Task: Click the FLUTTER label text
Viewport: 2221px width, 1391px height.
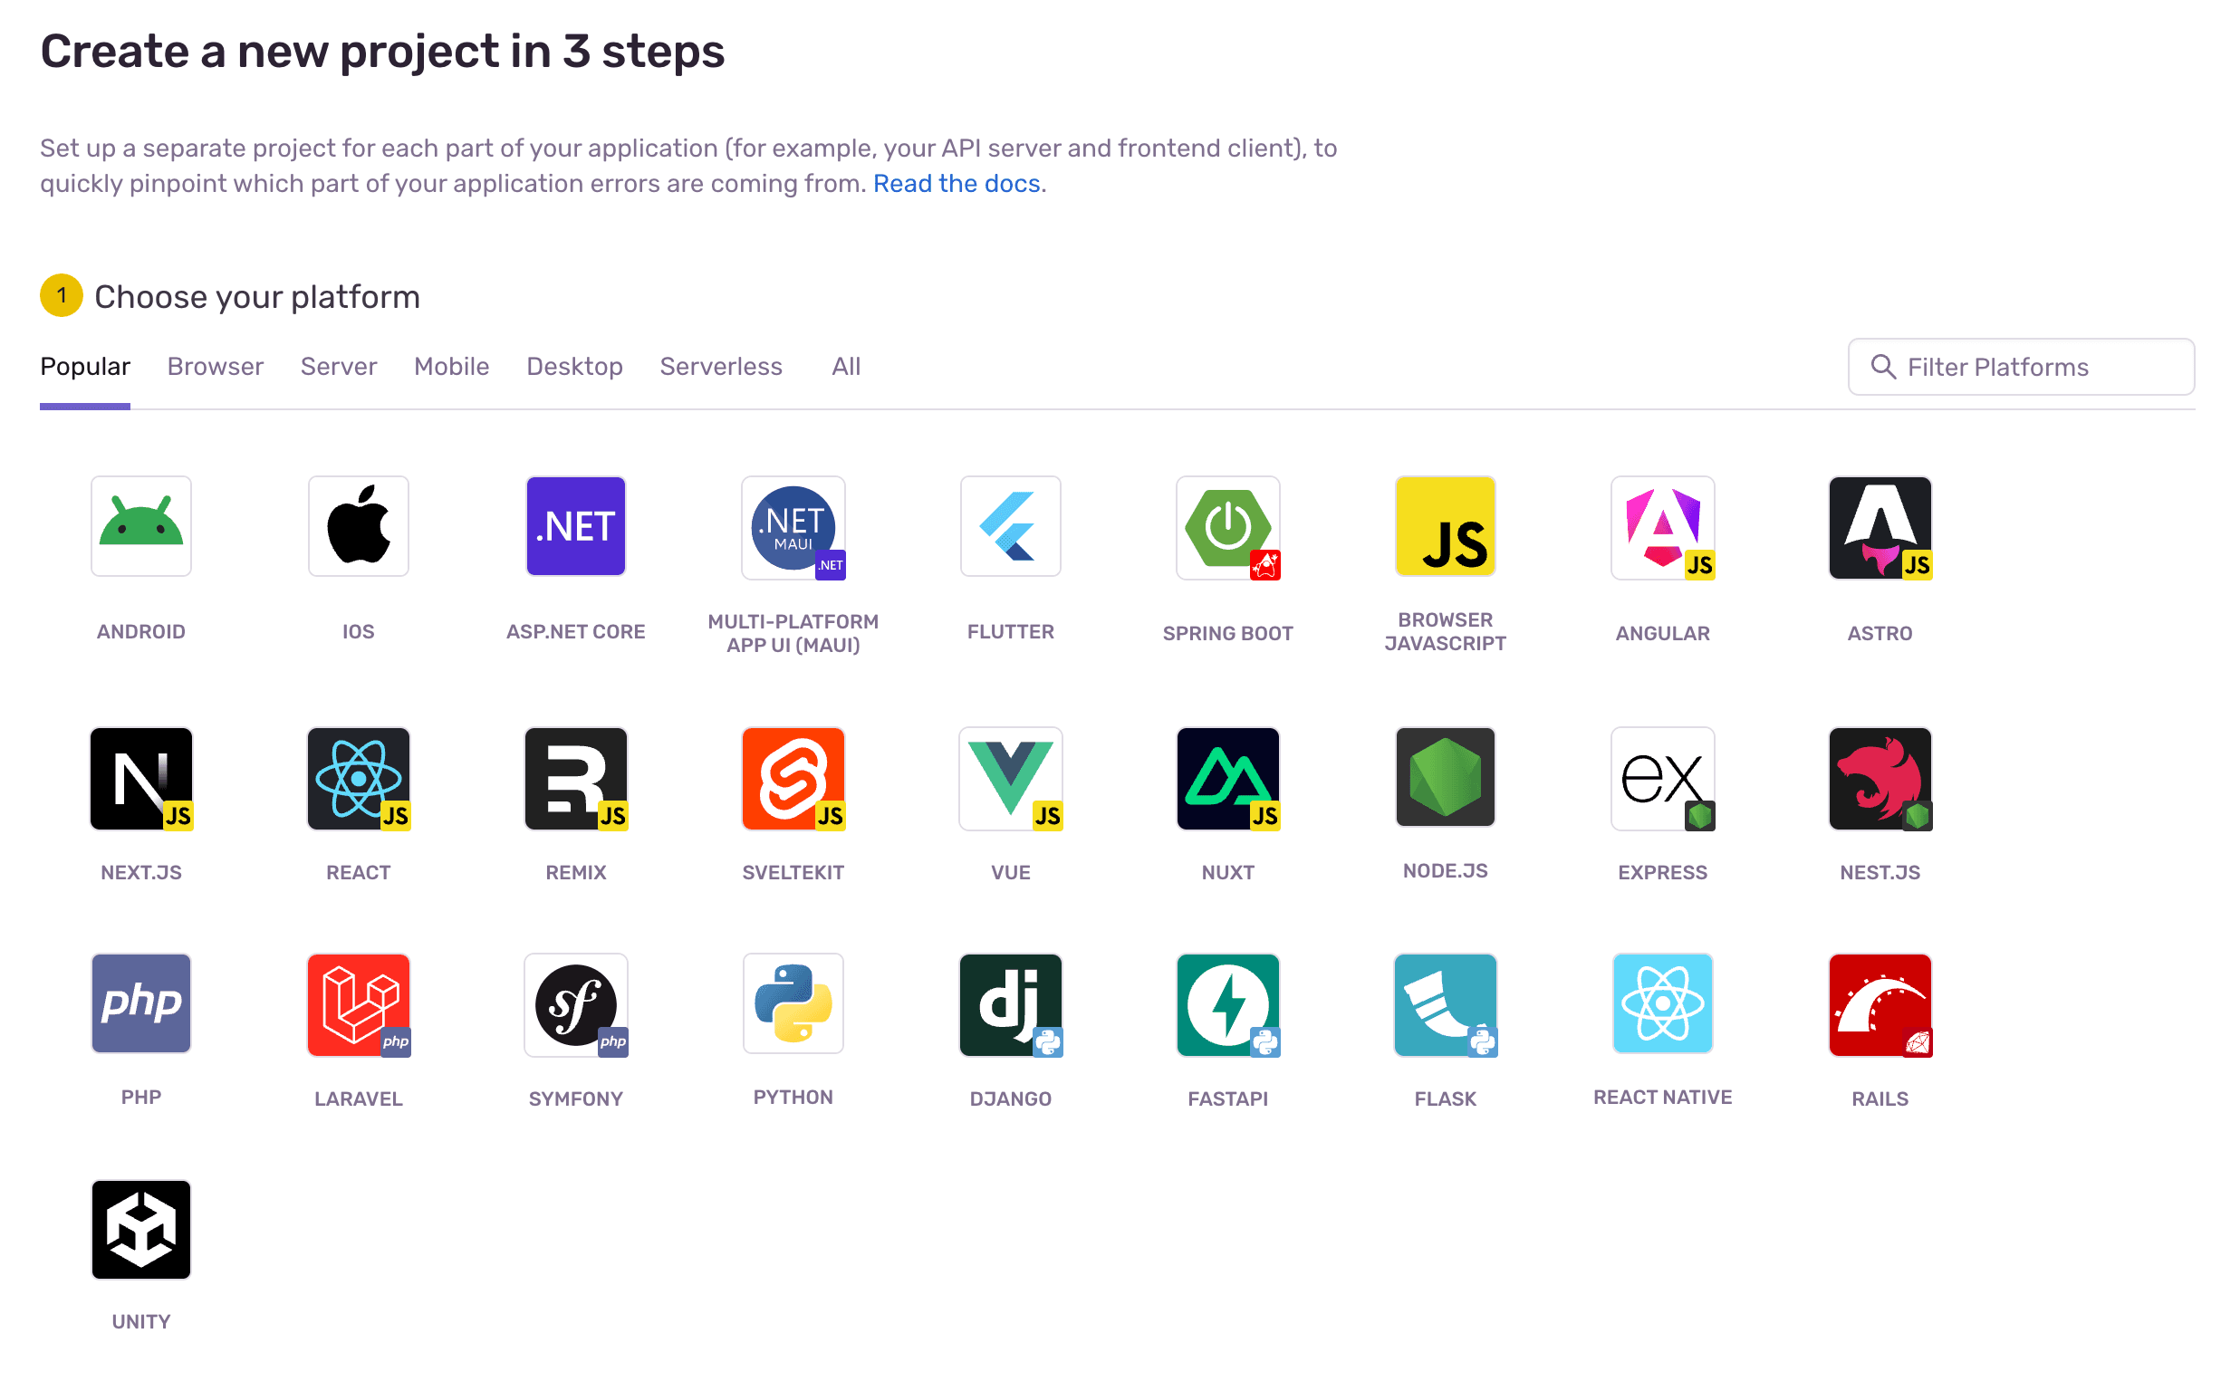Action: coord(1010,632)
